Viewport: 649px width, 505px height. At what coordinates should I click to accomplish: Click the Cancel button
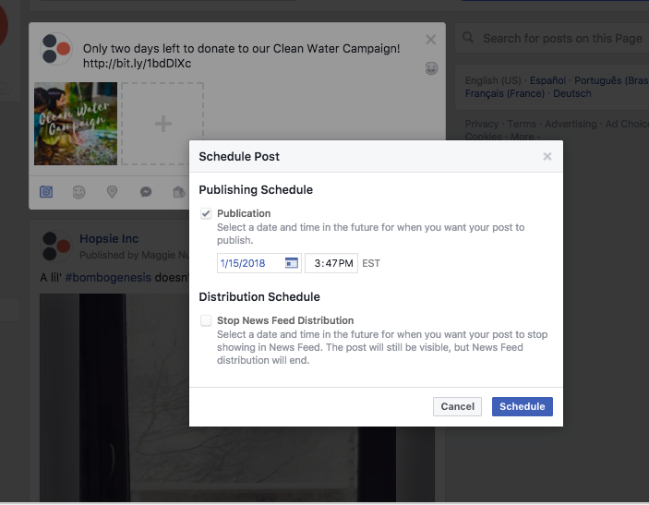coord(457,406)
